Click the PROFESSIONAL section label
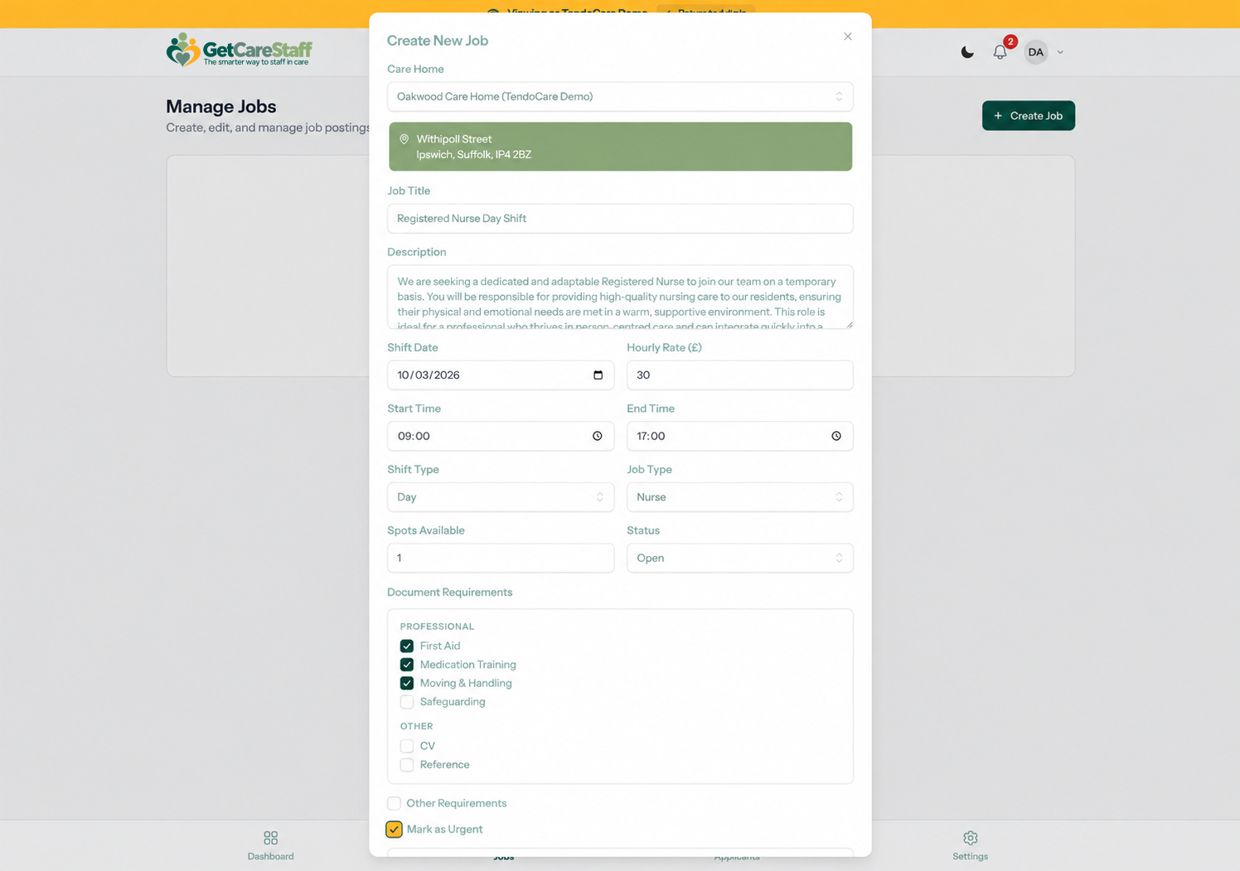Viewport: 1240px width, 871px height. (437, 627)
